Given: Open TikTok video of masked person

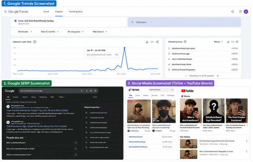Looking at the screenshot, I should pyautogui.click(x=164, y=111).
